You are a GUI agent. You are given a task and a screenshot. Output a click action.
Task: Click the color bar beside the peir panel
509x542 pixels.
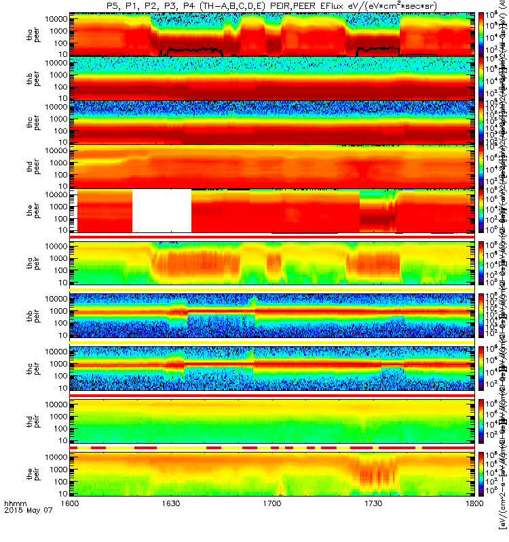(481, 474)
